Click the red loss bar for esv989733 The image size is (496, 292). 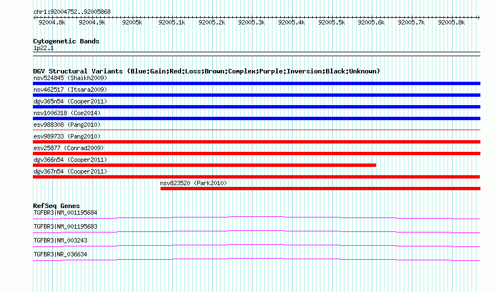pyautogui.click(x=256, y=142)
